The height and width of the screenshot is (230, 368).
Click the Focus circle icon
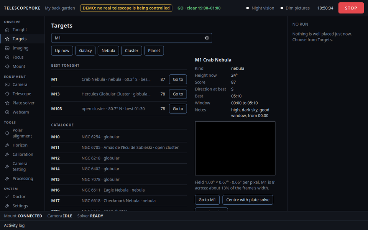tap(7, 57)
